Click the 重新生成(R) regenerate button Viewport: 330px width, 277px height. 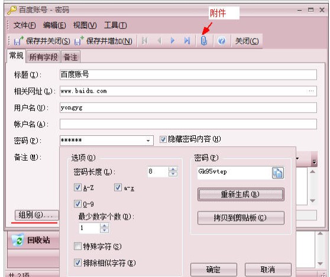(x=241, y=194)
